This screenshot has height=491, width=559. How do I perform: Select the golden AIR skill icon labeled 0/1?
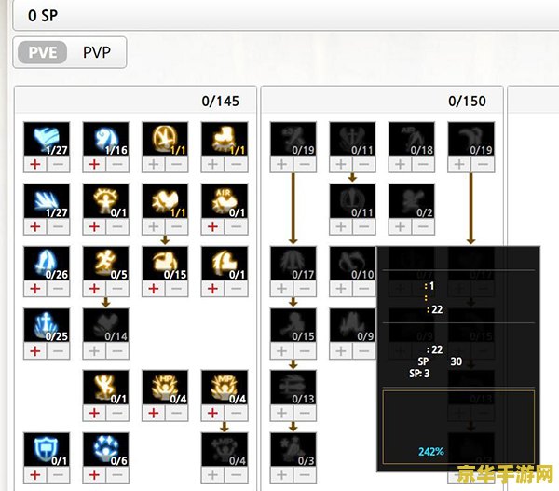pyautogui.click(x=225, y=201)
